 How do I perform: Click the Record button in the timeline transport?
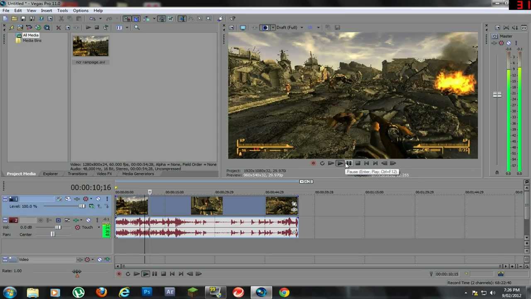(x=119, y=274)
